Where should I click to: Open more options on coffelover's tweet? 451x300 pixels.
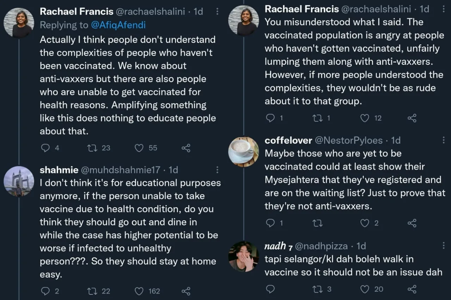(x=444, y=140)
